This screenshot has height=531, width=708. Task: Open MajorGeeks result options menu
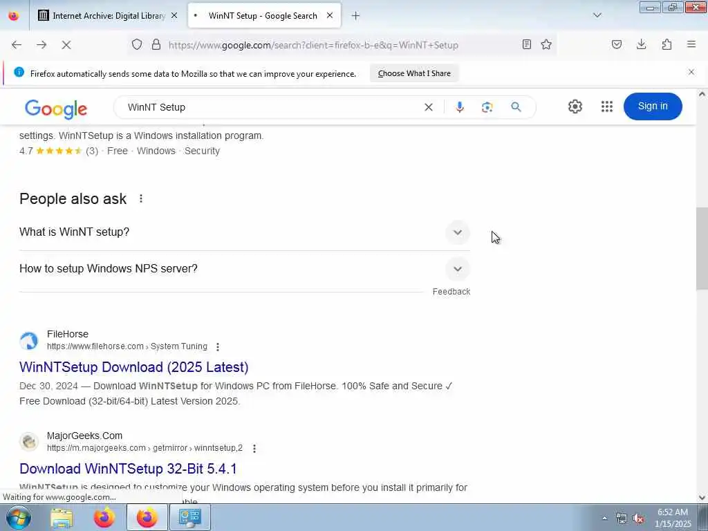click(x=254, y=448)
